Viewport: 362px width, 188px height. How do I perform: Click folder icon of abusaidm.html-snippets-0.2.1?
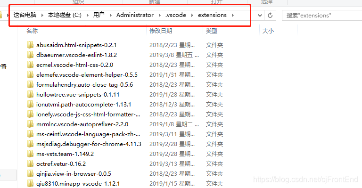[30, 45]
